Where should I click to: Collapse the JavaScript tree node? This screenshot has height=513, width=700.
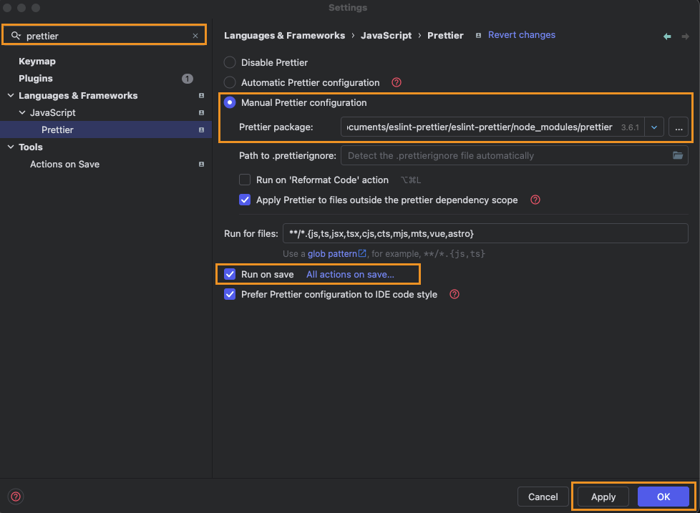[22, 113]
